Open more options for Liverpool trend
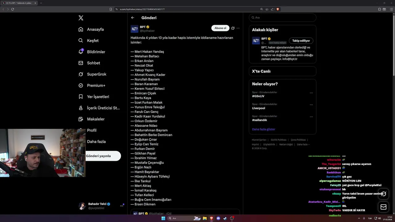This screenshot has height=222, width=395. click(x=311, y=105)
